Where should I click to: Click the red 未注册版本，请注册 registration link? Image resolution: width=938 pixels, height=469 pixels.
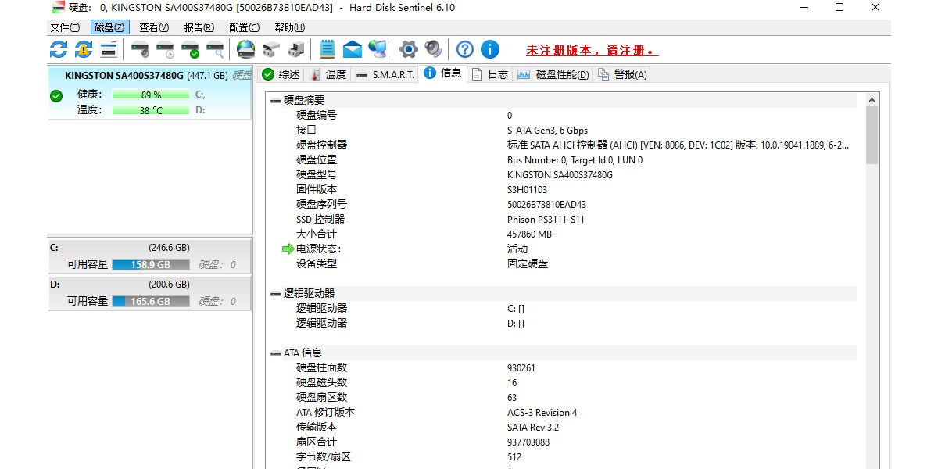pyautogui.click(x=592, y=51)
